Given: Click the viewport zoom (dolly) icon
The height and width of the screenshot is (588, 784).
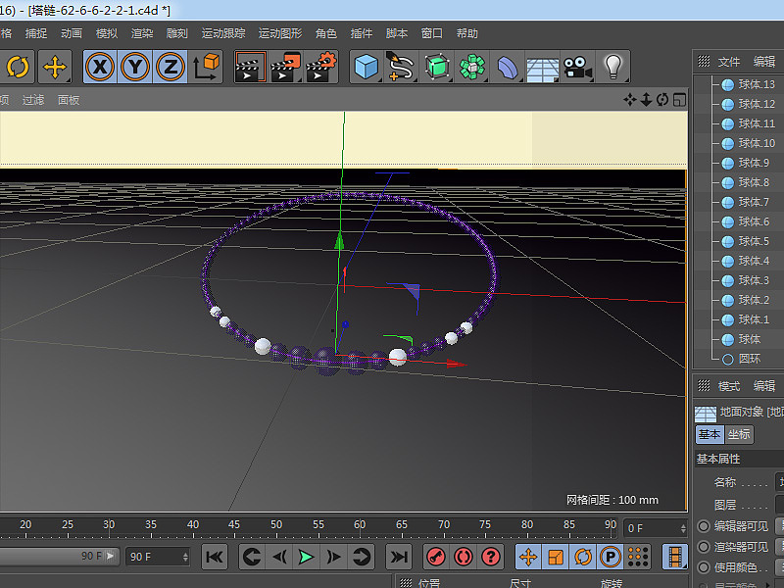Looking at the screenshot, I should coord(646,100).
